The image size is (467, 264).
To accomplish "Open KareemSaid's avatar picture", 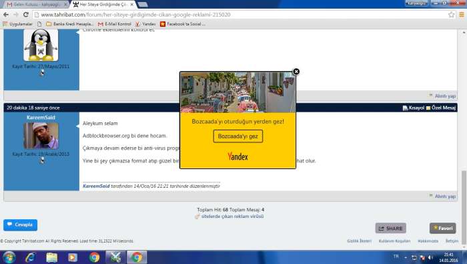I will (41, 136).
